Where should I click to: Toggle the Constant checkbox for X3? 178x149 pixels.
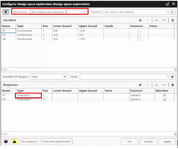point(139,39)
